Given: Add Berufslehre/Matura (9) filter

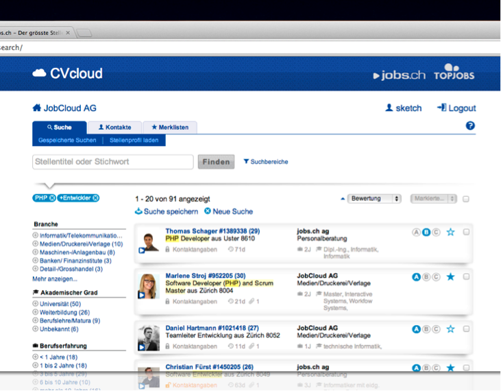Looking at the screenshot, I should [66, 320].
